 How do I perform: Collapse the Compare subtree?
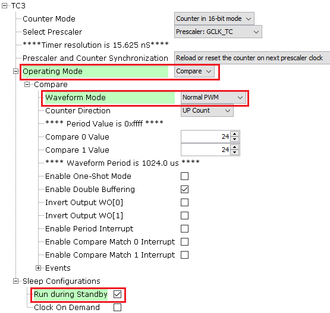[27, 85]
